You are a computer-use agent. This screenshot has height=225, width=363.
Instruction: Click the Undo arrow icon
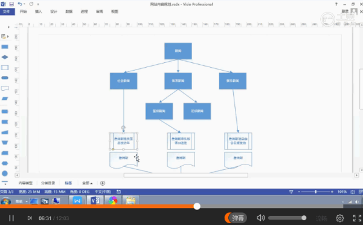(20, 4)
